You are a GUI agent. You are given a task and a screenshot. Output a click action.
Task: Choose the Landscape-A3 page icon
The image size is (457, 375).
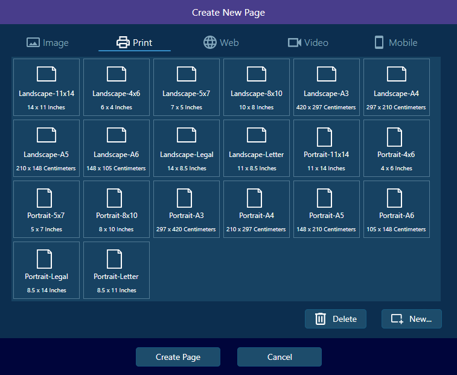click(x=327, y=74)
